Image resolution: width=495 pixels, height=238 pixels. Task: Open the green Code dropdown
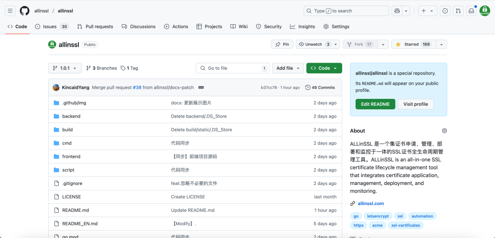click(324, 68)
